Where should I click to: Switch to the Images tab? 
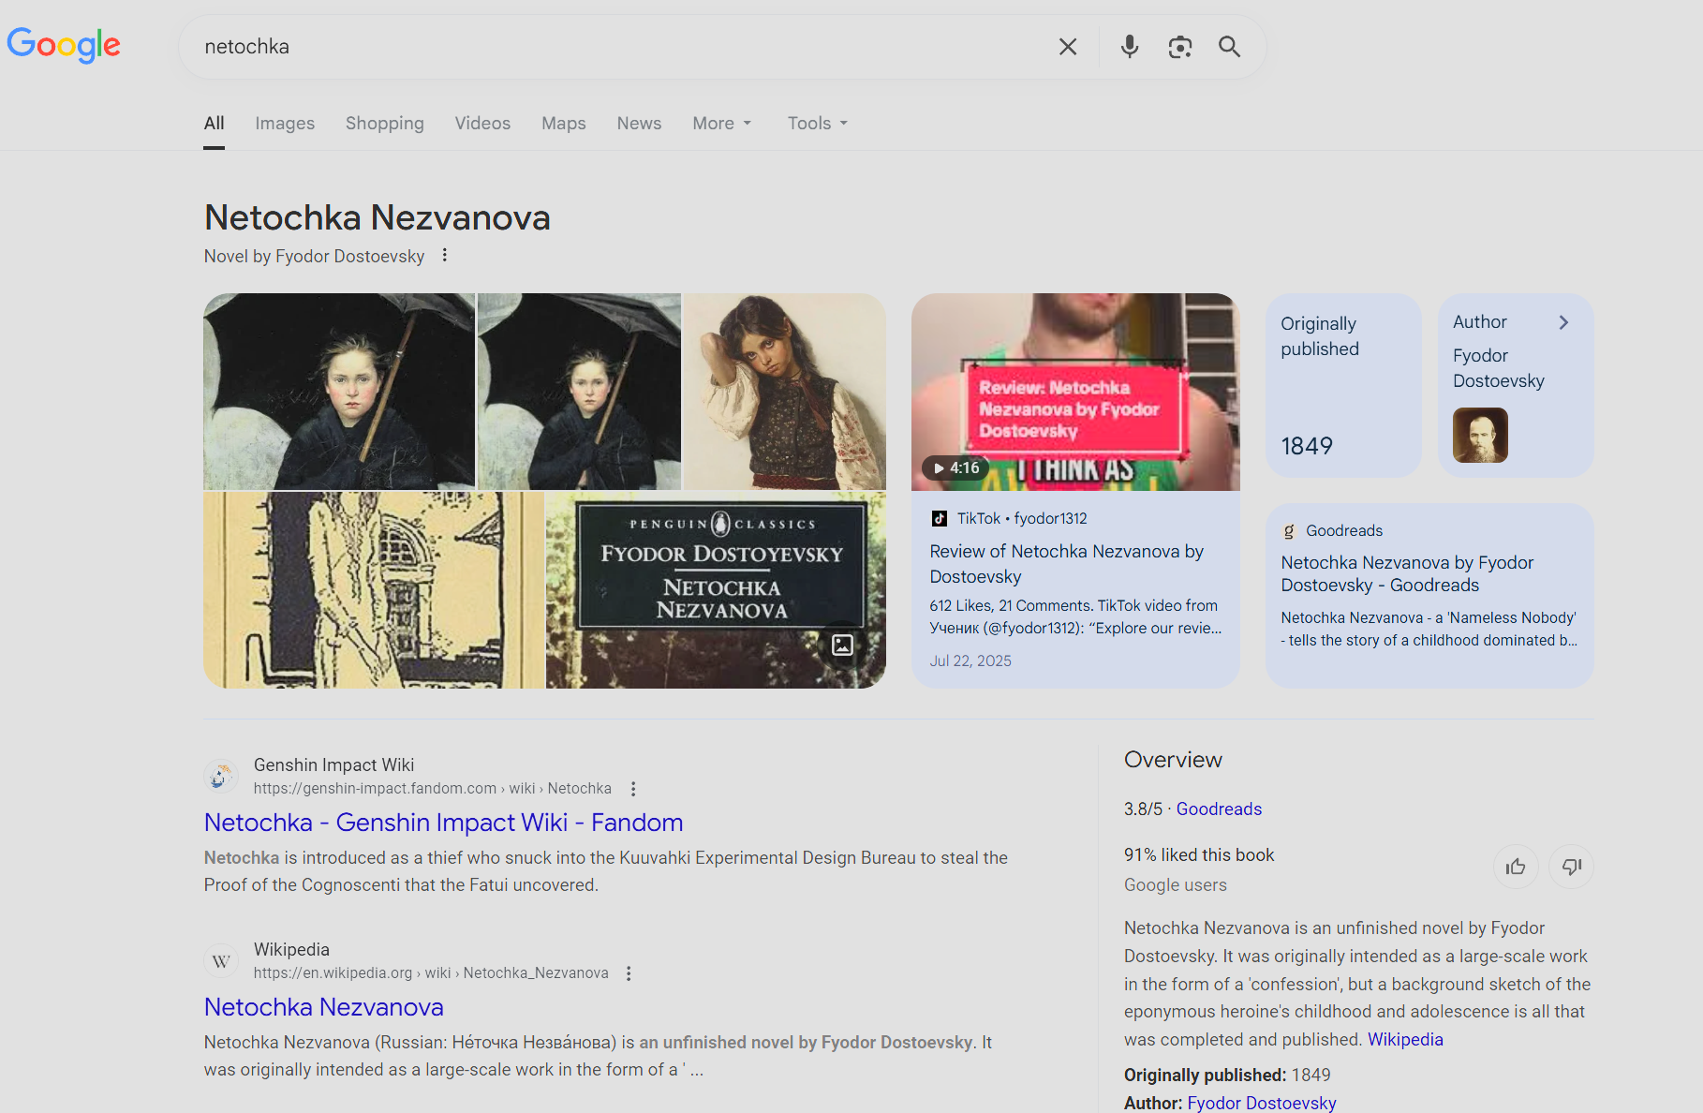[x=285, y=124]
